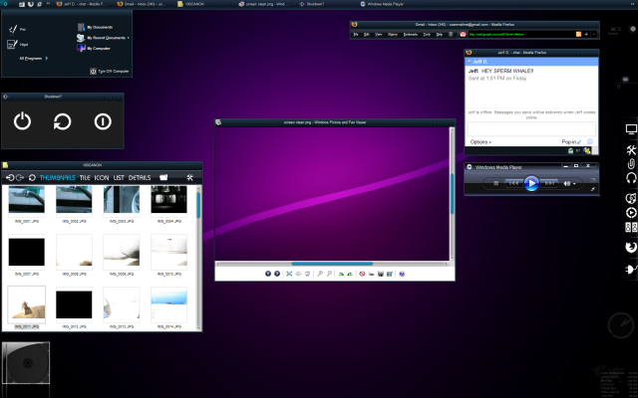This screenshot has height=398, width=638.
Task: Open the Options dropdown in Jeff chat
Action: click(x=480, y=141)
